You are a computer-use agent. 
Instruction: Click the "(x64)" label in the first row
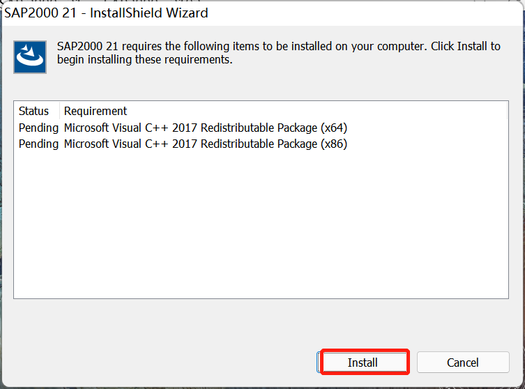[x=333, y=128]
